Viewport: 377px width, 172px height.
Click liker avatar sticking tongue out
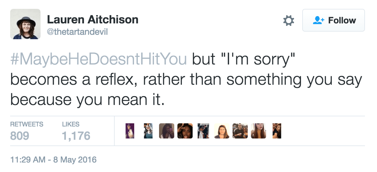(x=185, y=131)
